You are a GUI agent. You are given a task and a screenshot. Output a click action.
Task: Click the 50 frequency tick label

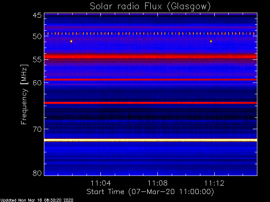click(x=37, y=37)
